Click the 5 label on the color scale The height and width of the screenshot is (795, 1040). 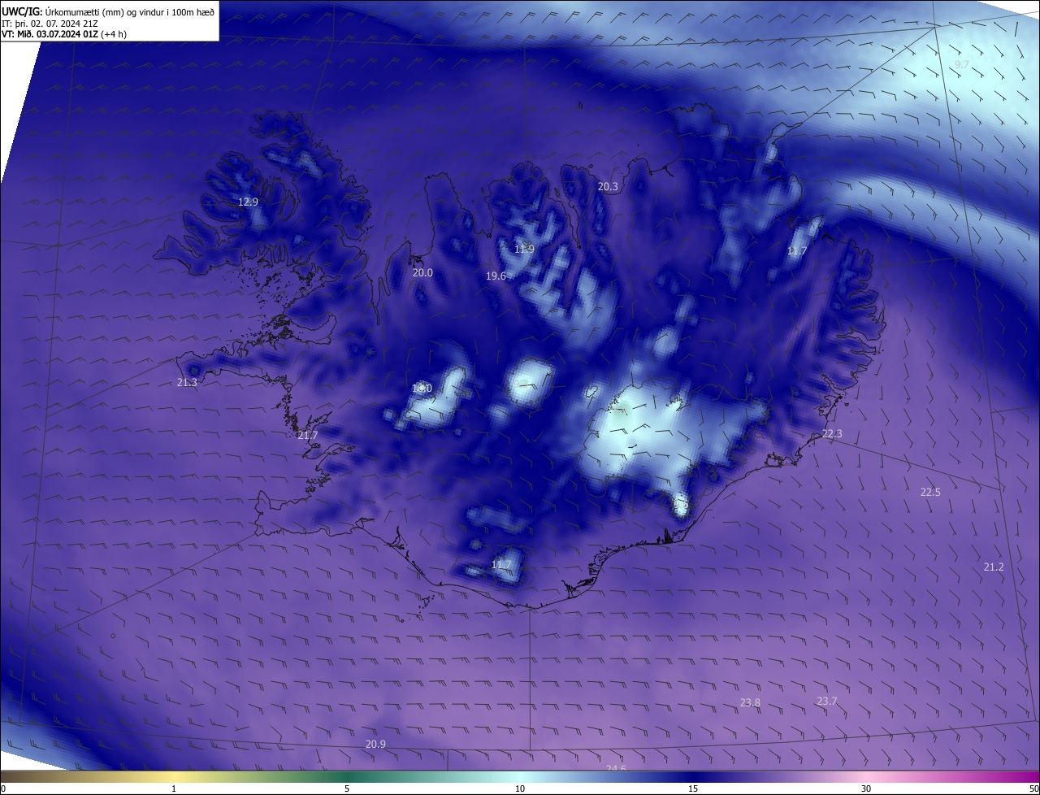click(x=347, y=788)
